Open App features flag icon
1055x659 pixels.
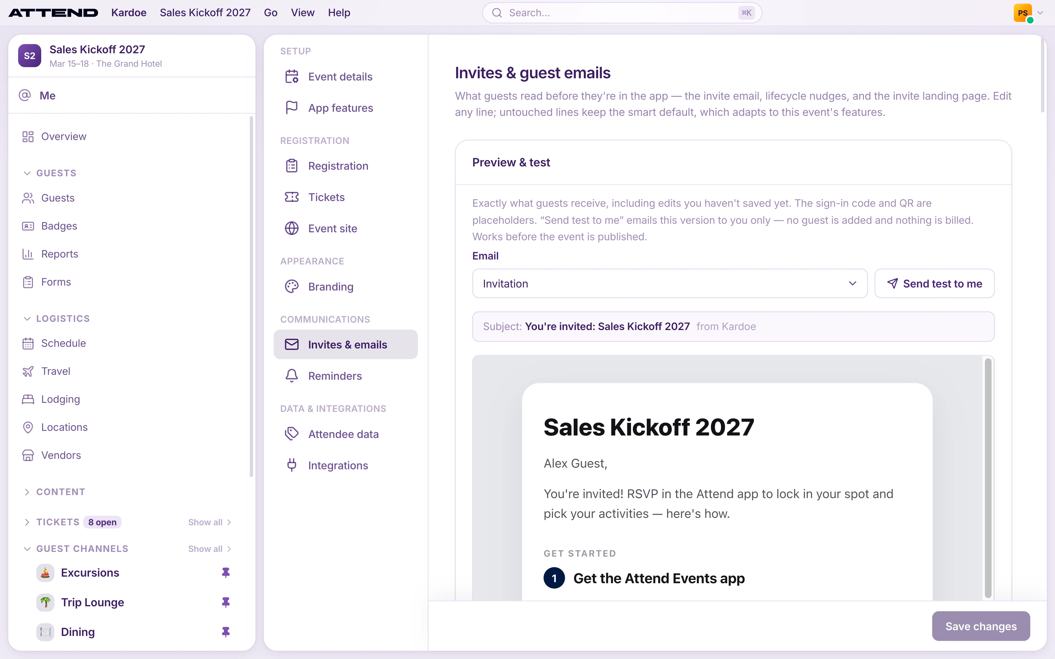coord(292,108)
